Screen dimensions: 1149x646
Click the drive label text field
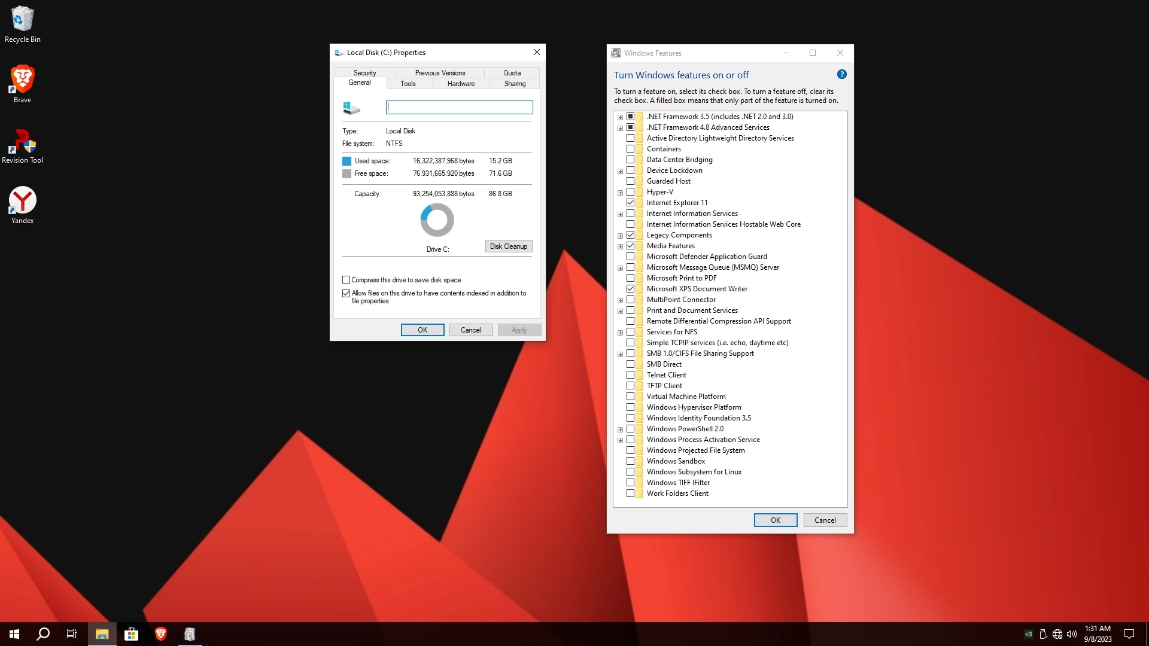coord(459,107)
